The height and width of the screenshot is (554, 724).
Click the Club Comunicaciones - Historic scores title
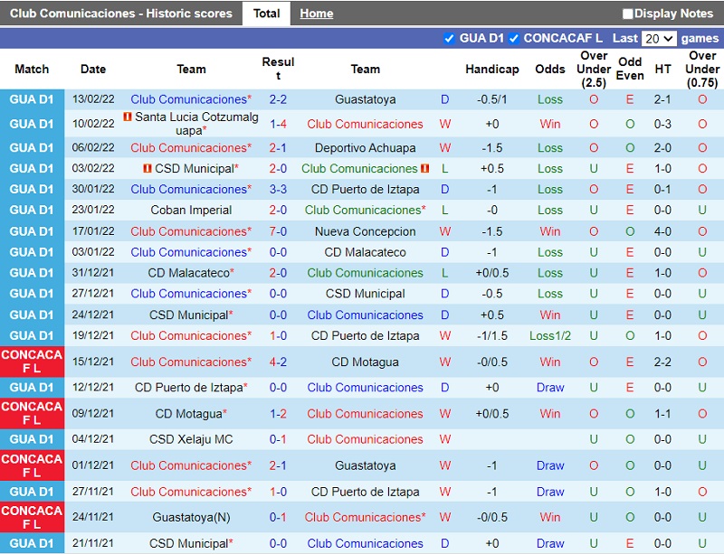point(120,14)
